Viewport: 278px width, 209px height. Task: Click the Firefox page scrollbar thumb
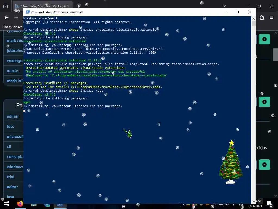[276, 54]
